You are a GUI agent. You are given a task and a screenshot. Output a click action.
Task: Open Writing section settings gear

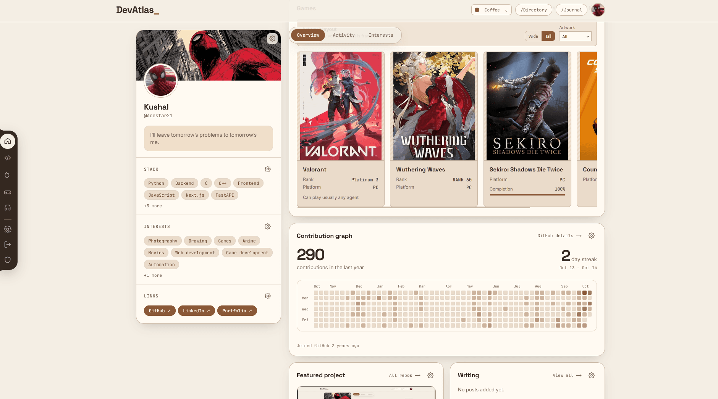(592, 375)
